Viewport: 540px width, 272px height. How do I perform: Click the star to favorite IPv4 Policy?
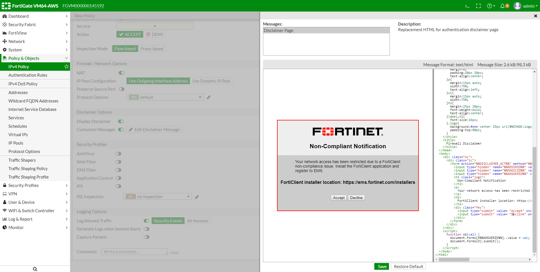click(x=66, y=67)
